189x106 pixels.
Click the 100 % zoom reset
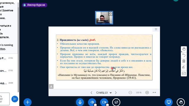pyautogui.click(x=139, y=92)
